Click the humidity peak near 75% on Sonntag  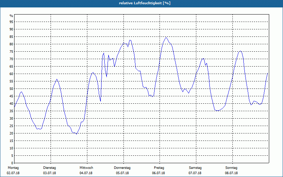click(x=240, y=51)
